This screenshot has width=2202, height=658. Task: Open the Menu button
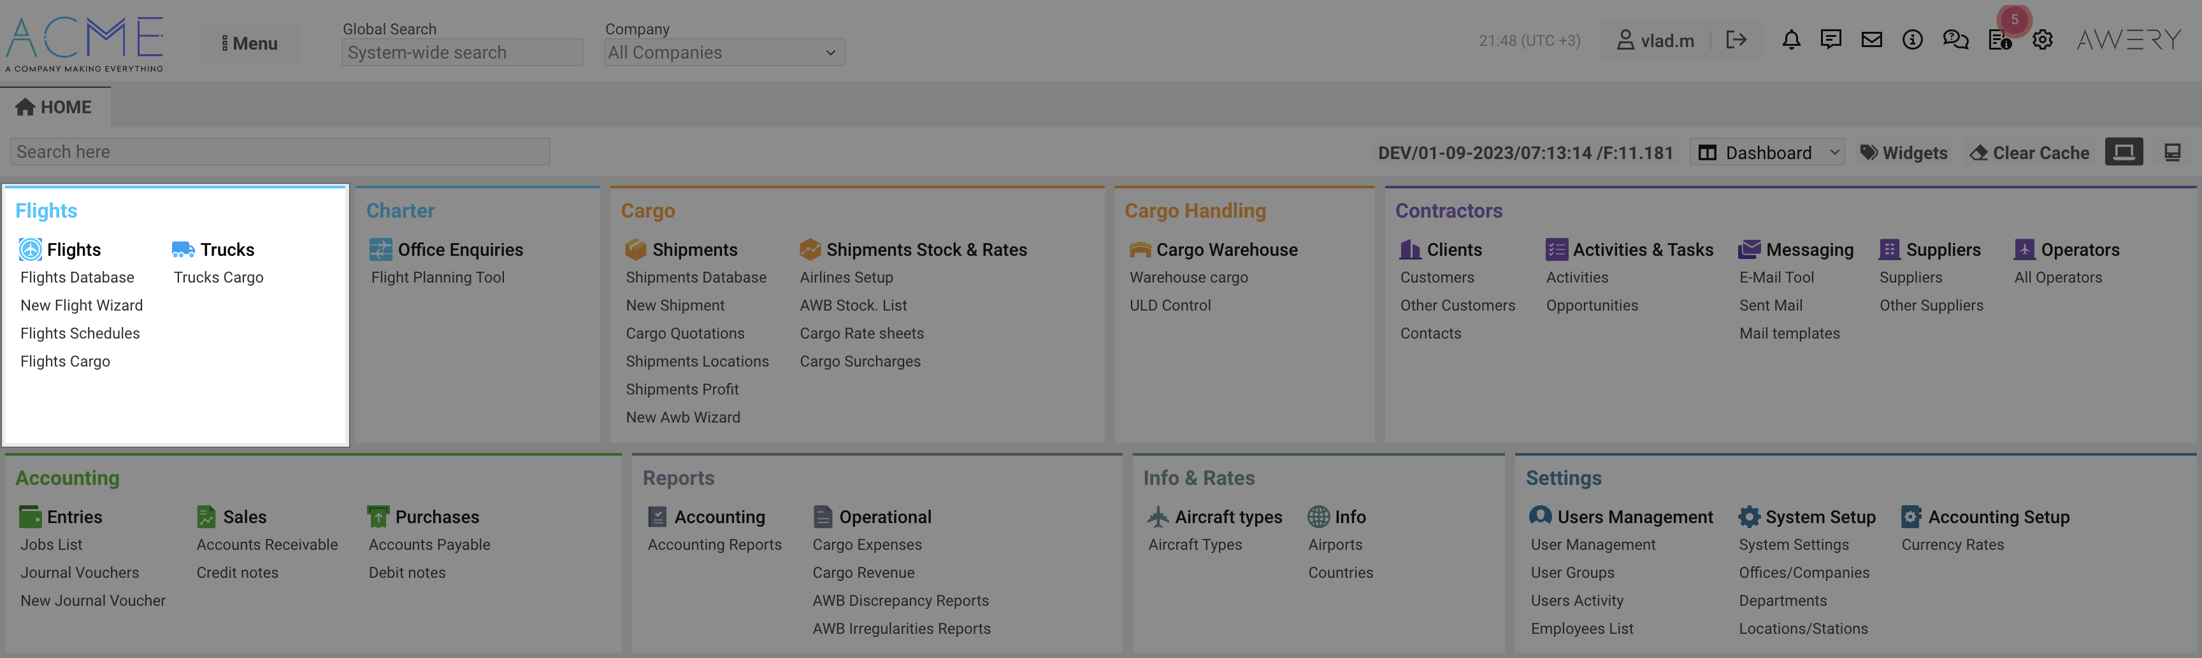250,43
